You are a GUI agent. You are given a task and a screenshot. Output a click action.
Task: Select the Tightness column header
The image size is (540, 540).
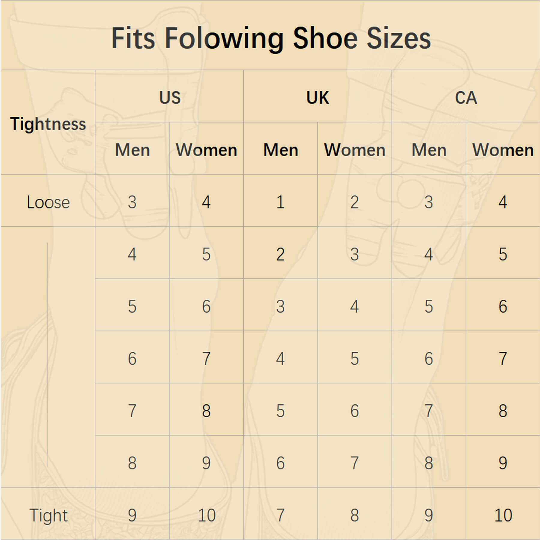(48, 124)
